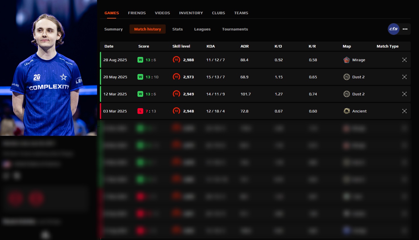Image resolution: width=419 pixels, height=240 pixels.
Task: Click the 0.58 K/R value
Action: 313,60
